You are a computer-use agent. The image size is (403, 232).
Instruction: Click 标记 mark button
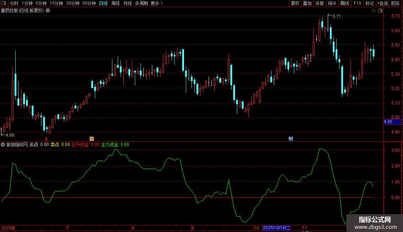pos(369,3)
